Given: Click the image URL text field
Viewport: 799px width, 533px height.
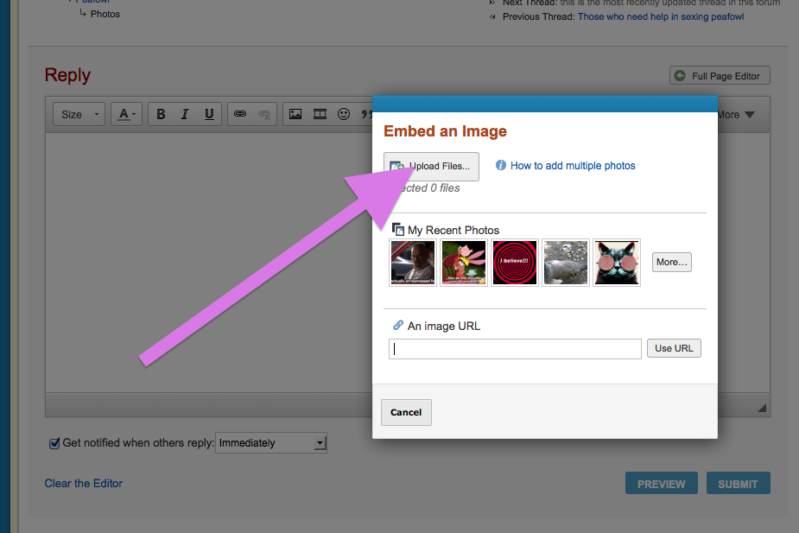Looking at the screenshot, I should point(515,349).
